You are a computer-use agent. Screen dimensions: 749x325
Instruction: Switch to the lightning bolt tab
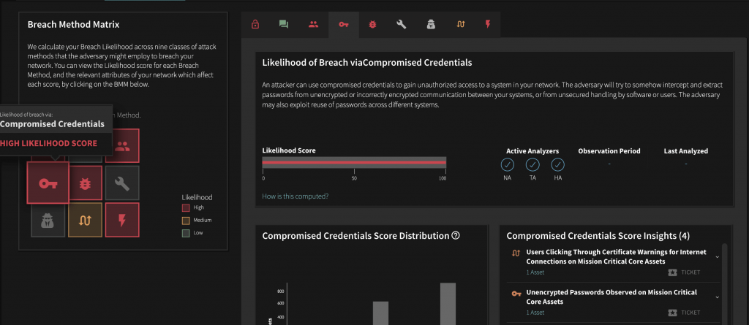click(x=488, y=24)
